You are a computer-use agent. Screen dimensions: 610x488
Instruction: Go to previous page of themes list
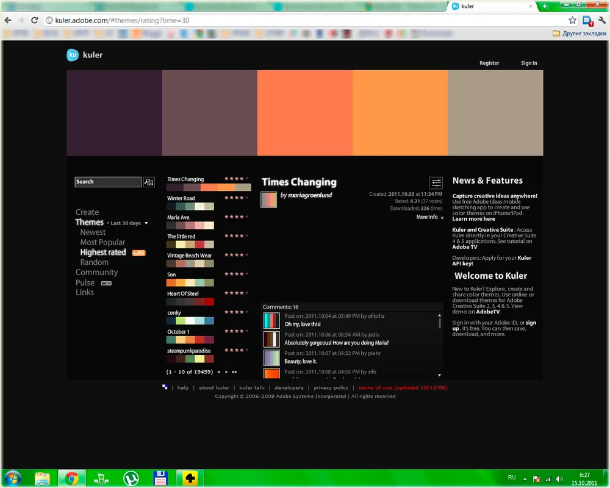click(x=218, y=371)
